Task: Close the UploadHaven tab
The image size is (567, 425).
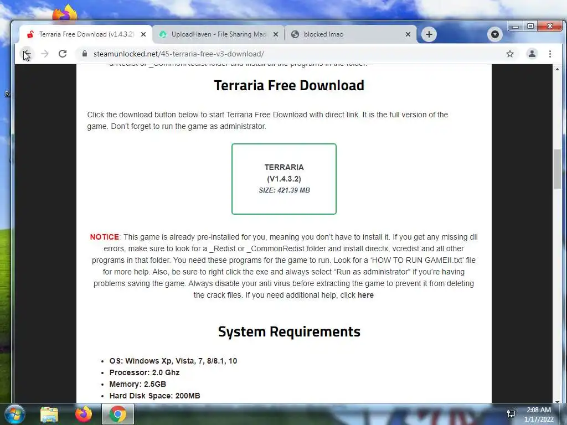Action: point(276,34)
